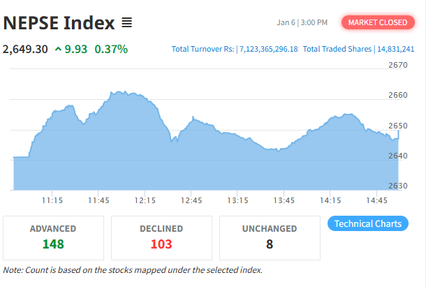Click the NEPSE Index title heading

[59, 23]
